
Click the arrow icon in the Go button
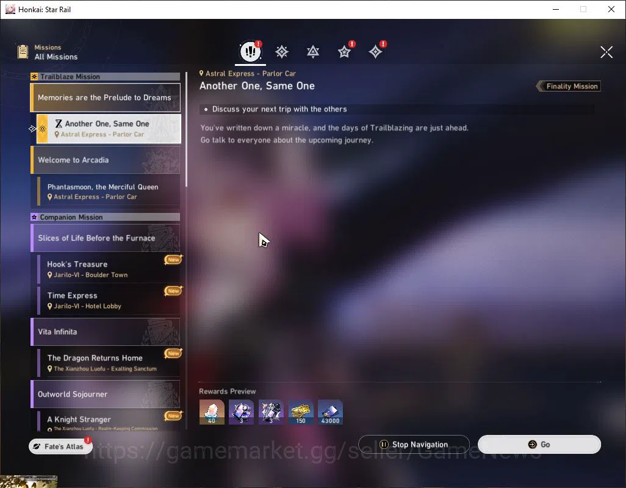[x=532, y=444]
